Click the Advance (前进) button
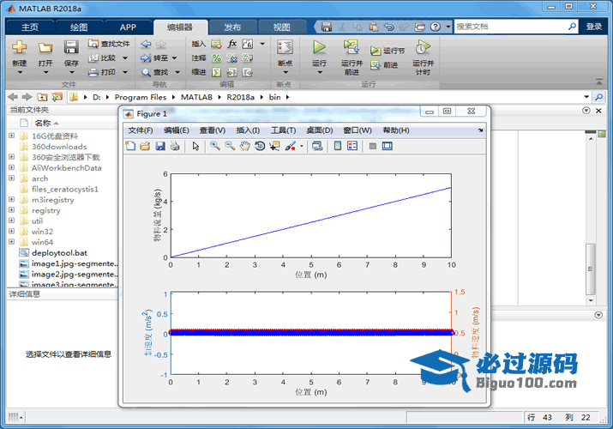613x429 pixels. 384,65
